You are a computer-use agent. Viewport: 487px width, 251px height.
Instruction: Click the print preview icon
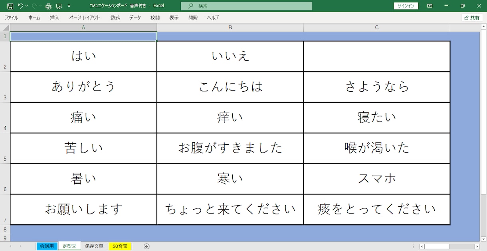point(48,6)
